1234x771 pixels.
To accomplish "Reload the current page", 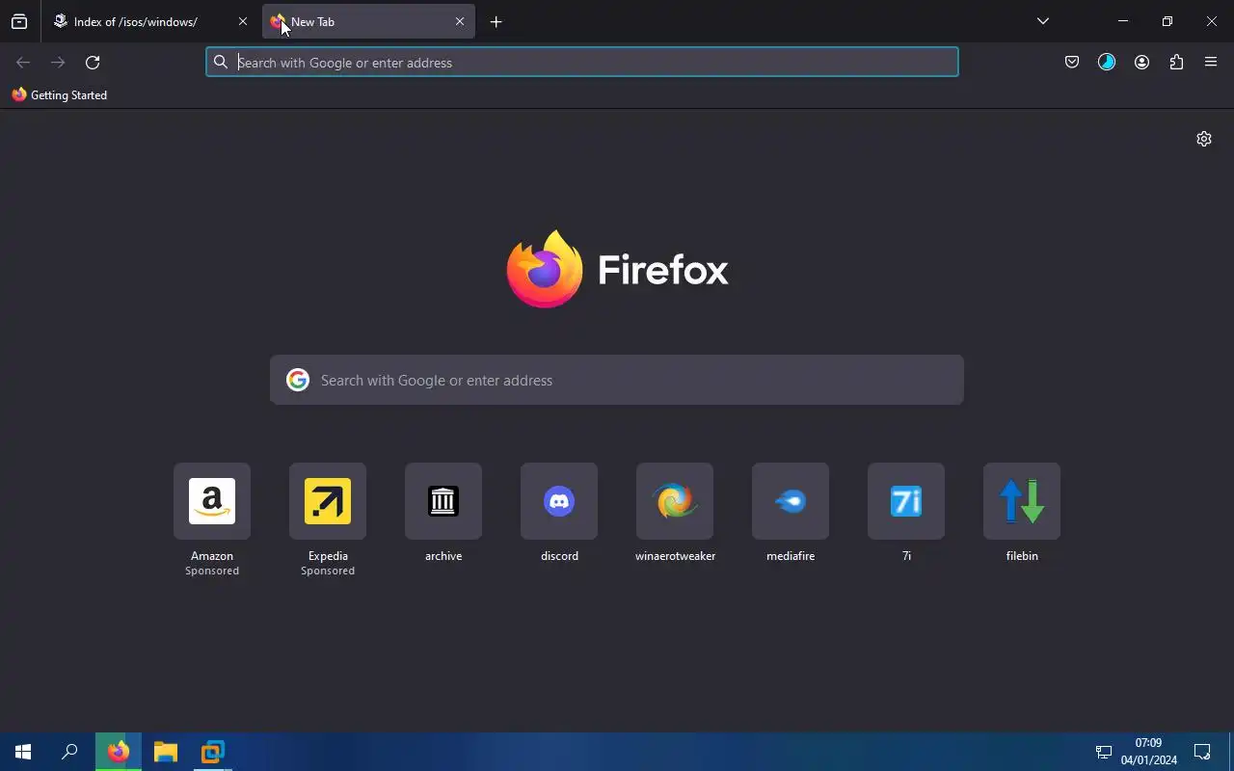I will click(x=93, y=63).
